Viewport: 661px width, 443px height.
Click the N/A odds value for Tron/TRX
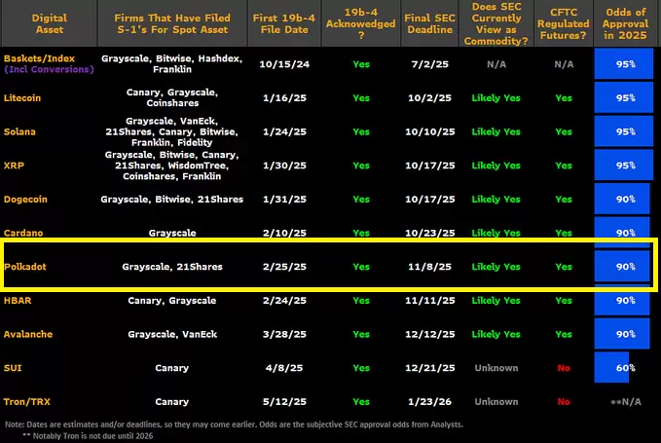point(626,402)
